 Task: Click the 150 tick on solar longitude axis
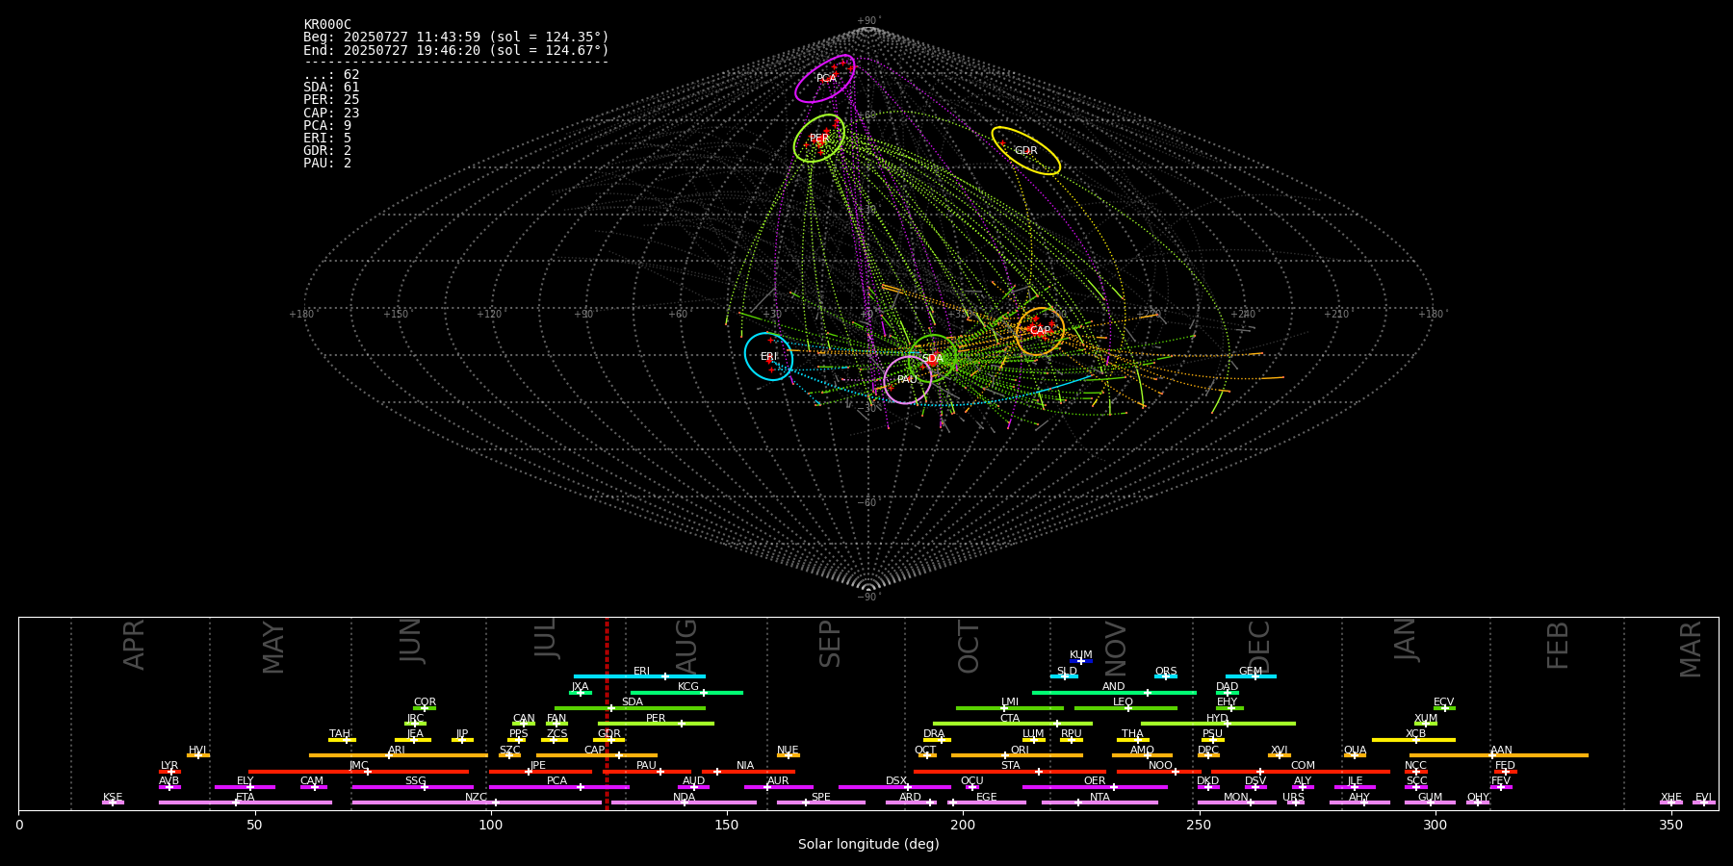point(727,825)
